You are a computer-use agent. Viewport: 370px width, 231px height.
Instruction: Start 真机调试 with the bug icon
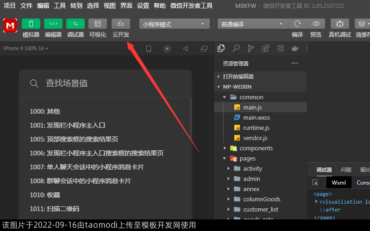[339, 24]
